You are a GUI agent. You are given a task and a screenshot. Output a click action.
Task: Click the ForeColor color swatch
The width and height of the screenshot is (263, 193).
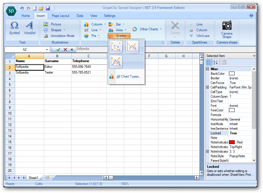(x=232, y=110)
